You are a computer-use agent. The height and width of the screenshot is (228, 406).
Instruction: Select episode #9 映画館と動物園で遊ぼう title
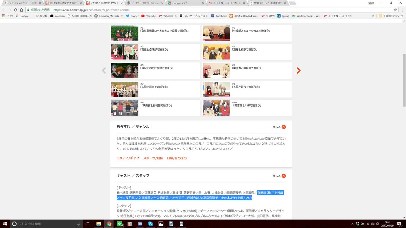[157, 106]
